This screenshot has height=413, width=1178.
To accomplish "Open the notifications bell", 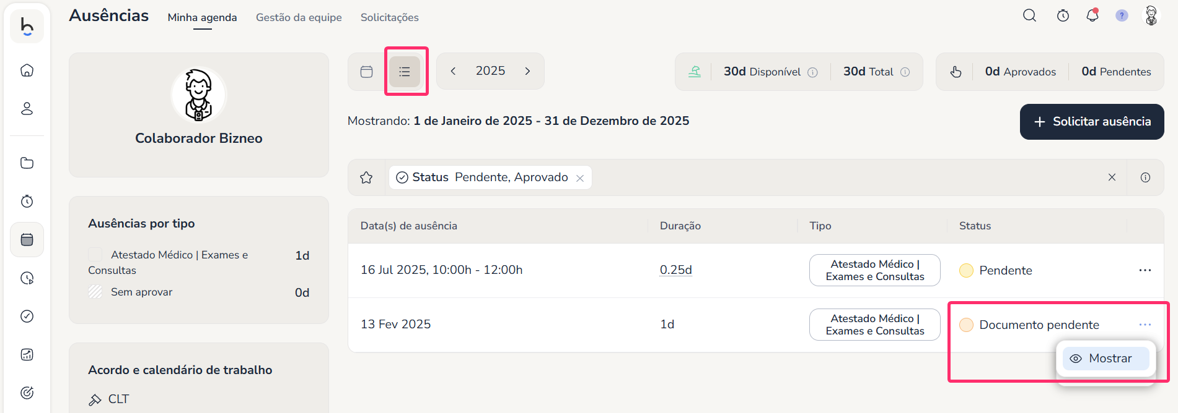I will [1092, 15].
